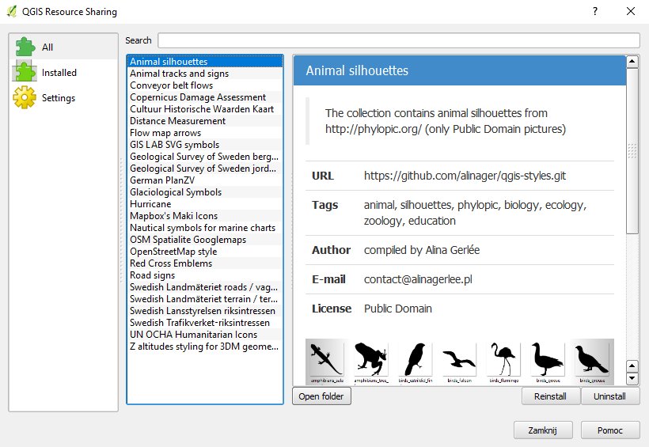Click the QGIS logo in title bar
The image size is (649, 447).
12,11
